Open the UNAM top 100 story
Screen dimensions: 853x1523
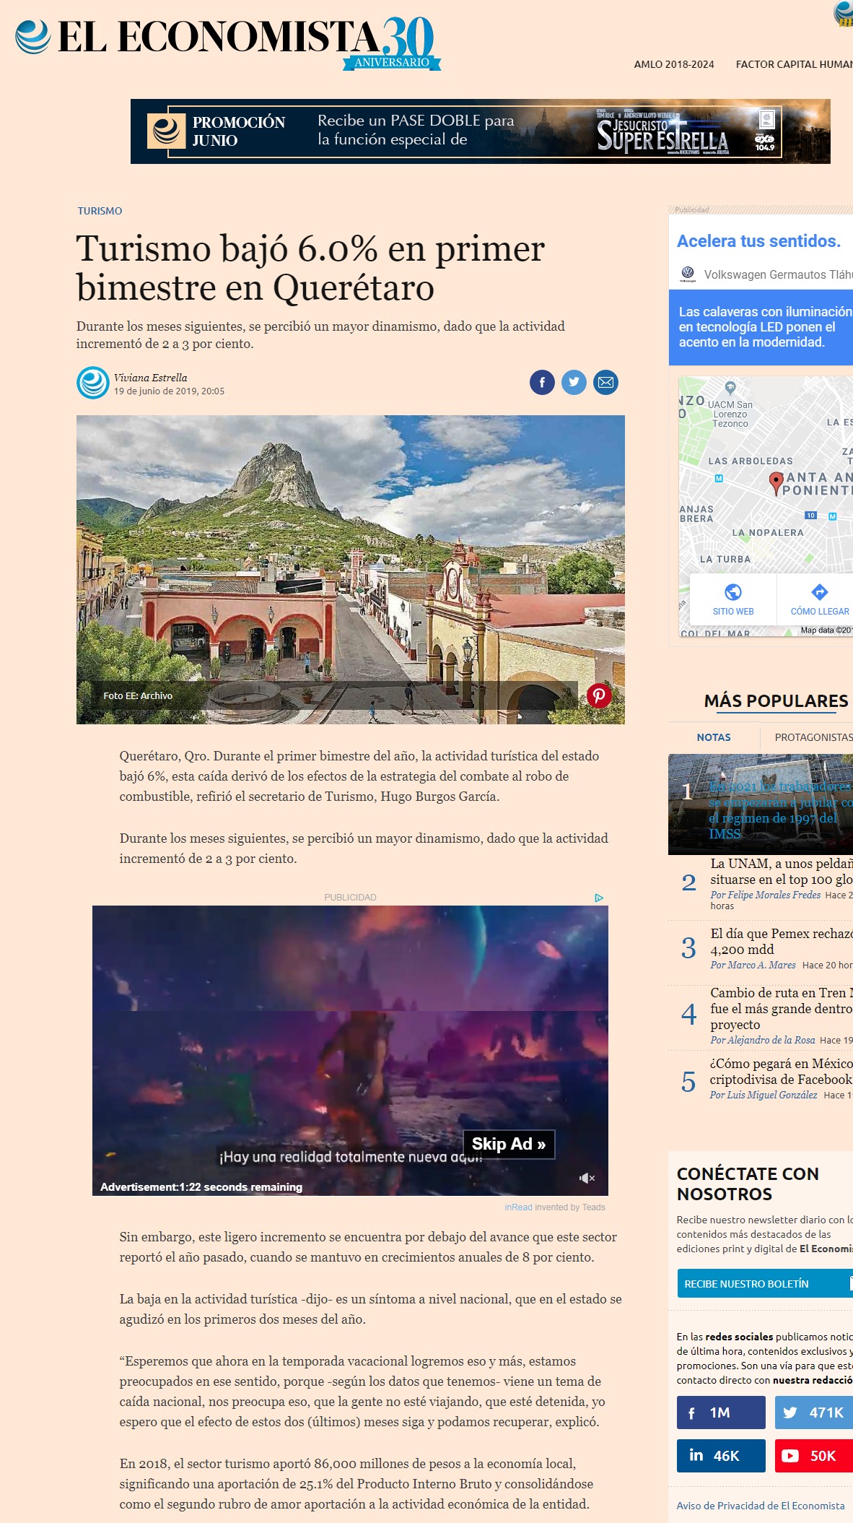(x=782, y=872)
